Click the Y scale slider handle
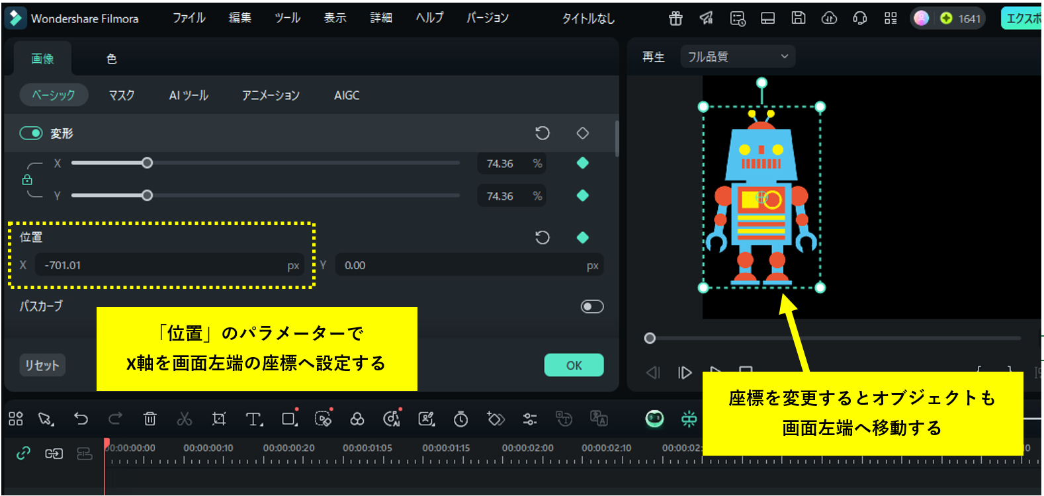 coord(147,195)
